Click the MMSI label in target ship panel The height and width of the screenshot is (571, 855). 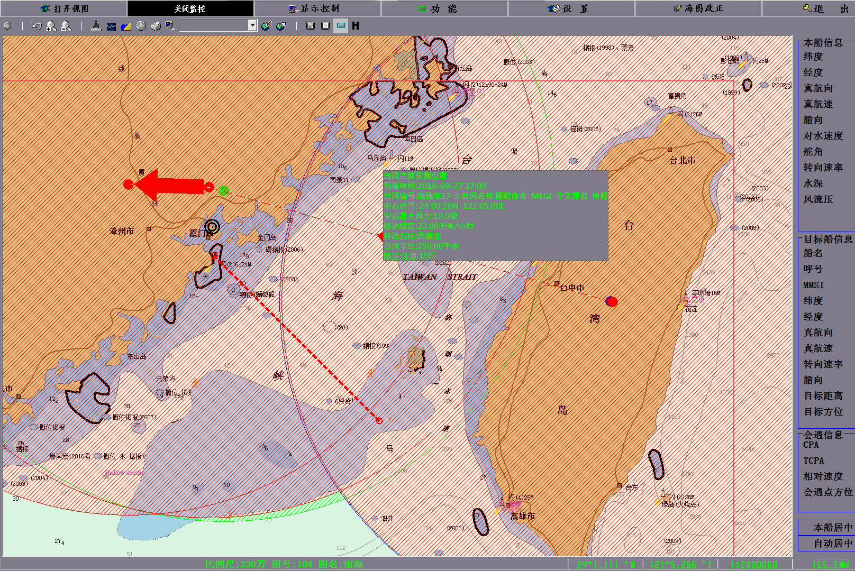[813, 285]
